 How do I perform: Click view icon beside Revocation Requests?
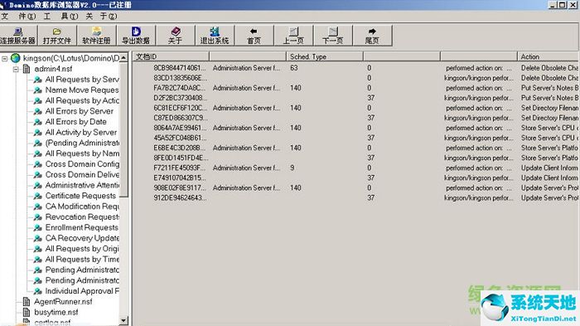pos(38,217)
